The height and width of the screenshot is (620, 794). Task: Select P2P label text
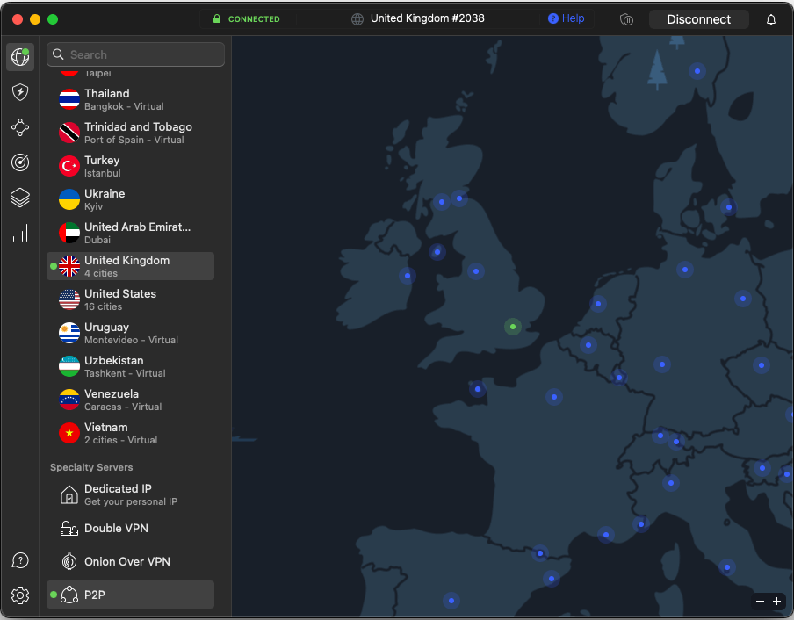coord(95,595)
